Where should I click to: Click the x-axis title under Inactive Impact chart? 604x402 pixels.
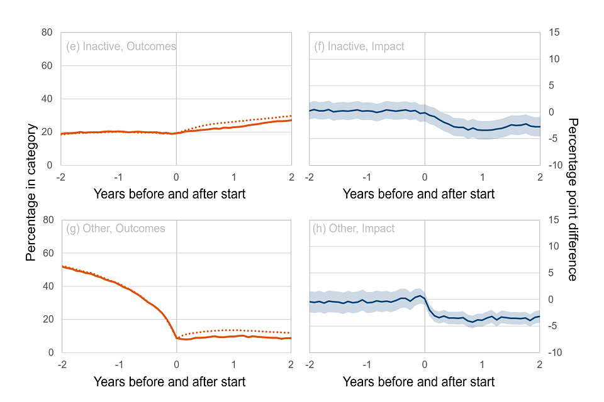418,194
